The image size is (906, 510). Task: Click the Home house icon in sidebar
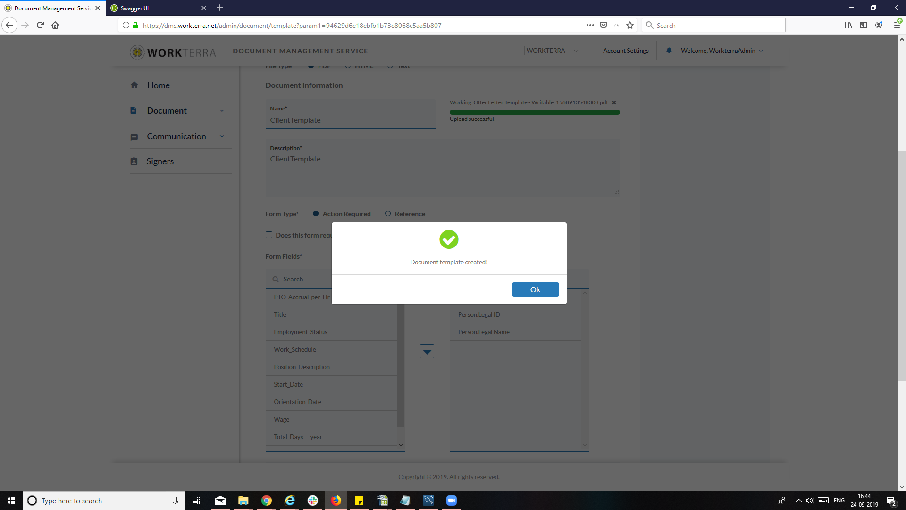click(x=134, y=85)
